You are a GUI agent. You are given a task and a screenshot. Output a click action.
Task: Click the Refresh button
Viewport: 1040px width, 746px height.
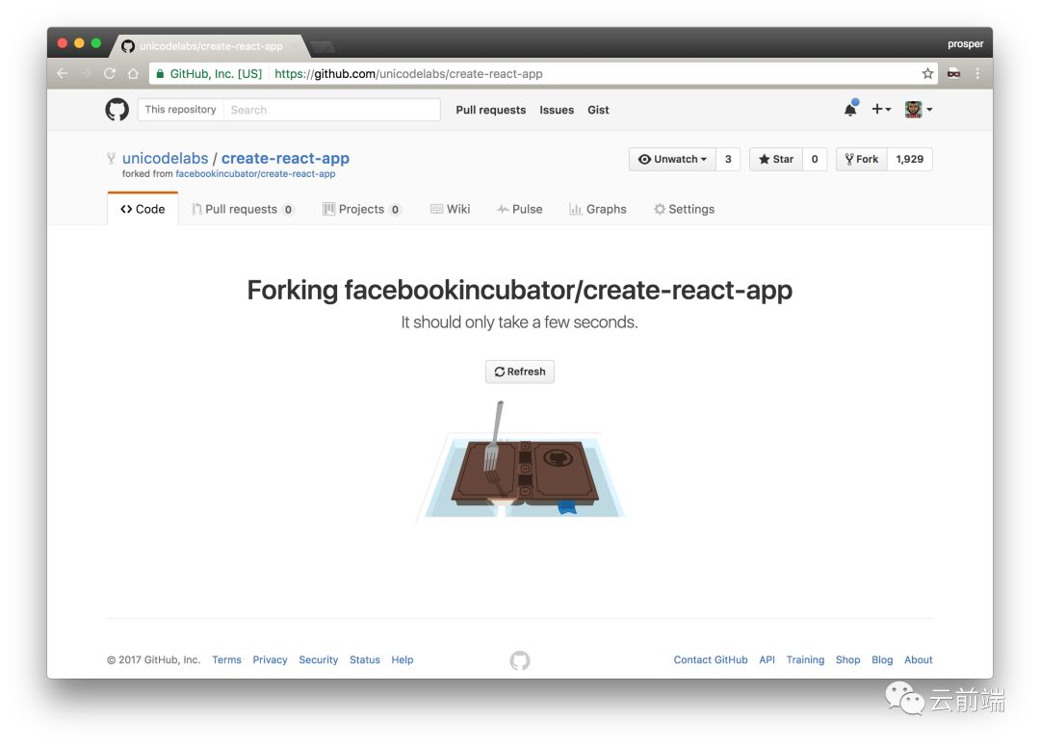click(x=520, y=372)
